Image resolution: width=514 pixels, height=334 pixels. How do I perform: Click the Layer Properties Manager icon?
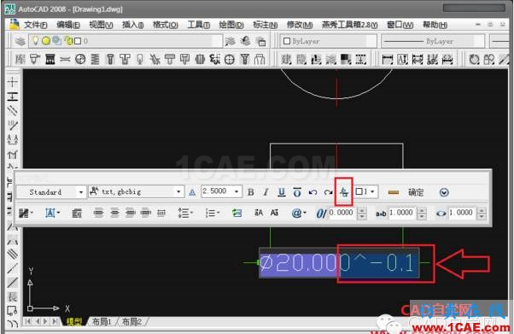(20, 41)
